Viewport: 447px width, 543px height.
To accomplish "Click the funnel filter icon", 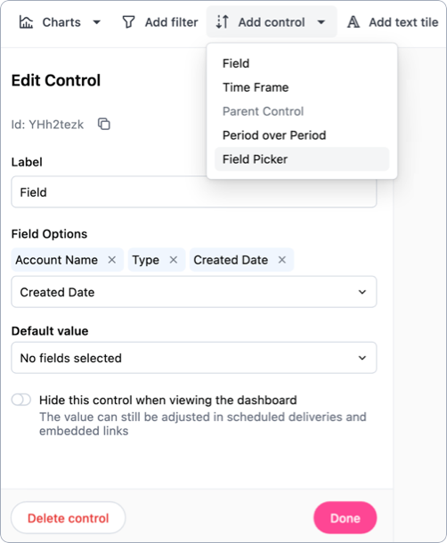I will (128, 22).
